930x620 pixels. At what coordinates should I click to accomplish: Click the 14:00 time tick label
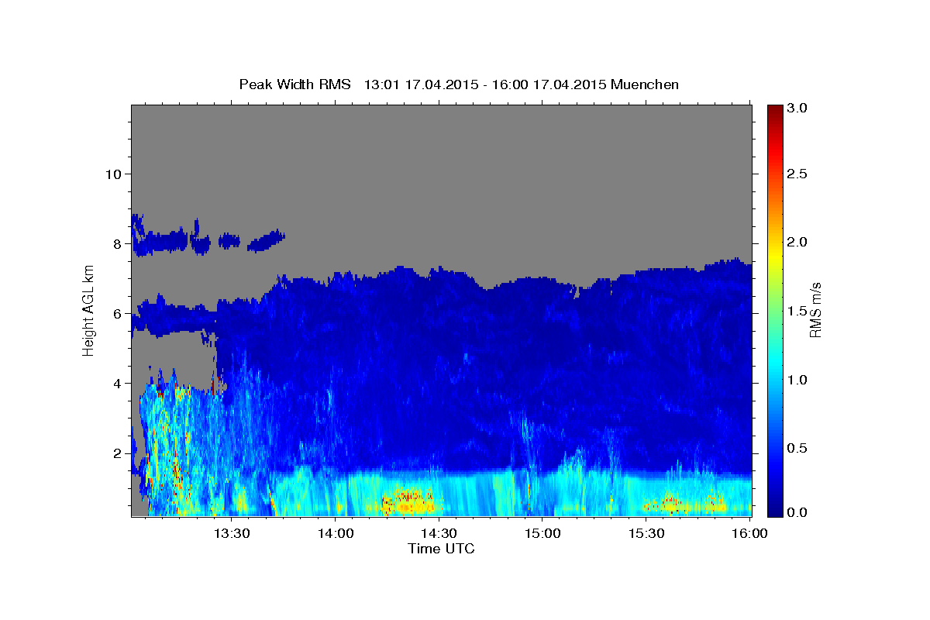pos(335,533)
